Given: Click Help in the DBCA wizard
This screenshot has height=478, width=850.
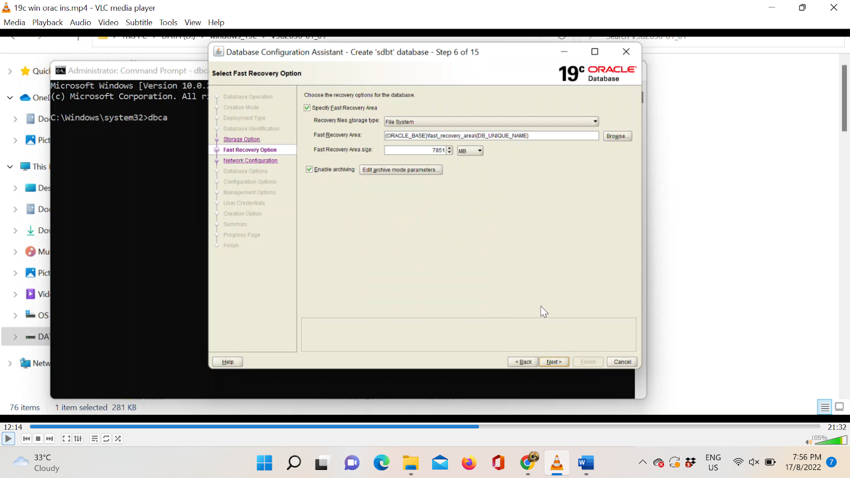Looking at the screenshot, I should (227, 362).
